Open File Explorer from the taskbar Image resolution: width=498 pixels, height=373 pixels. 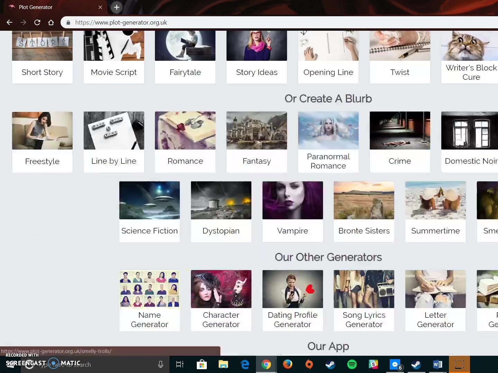tap(223, 364)
